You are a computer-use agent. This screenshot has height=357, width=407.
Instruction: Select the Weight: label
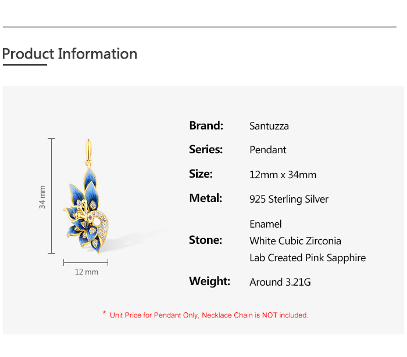pos(209,281)
